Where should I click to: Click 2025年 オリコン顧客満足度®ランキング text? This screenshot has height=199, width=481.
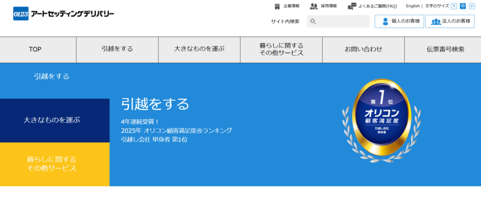tap(177, 131)
